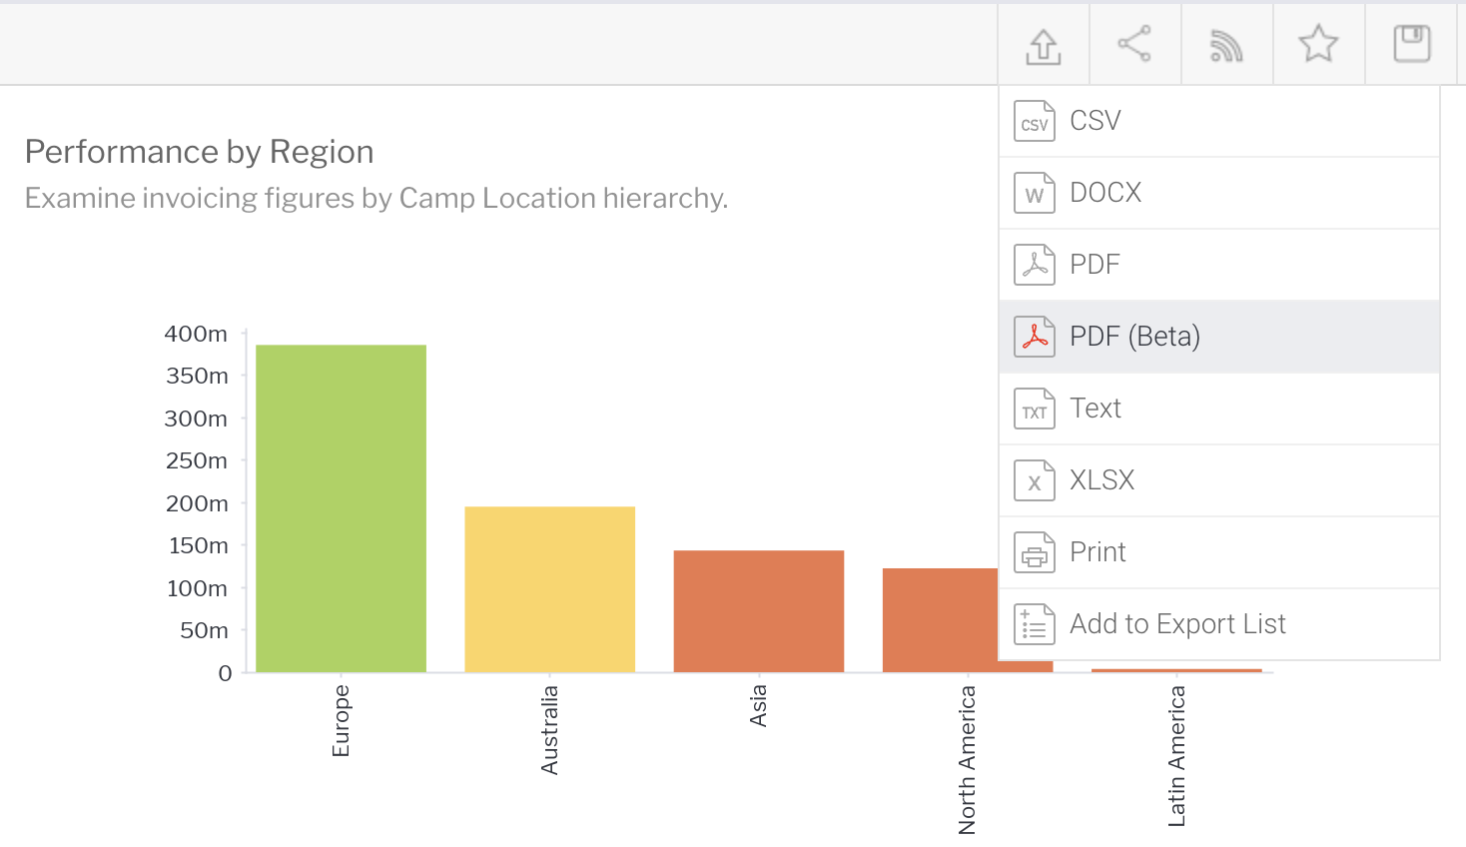Viewport: 1466px width, 847px height.
Task: Choose PDF from the export menu
Action: 1095,265
